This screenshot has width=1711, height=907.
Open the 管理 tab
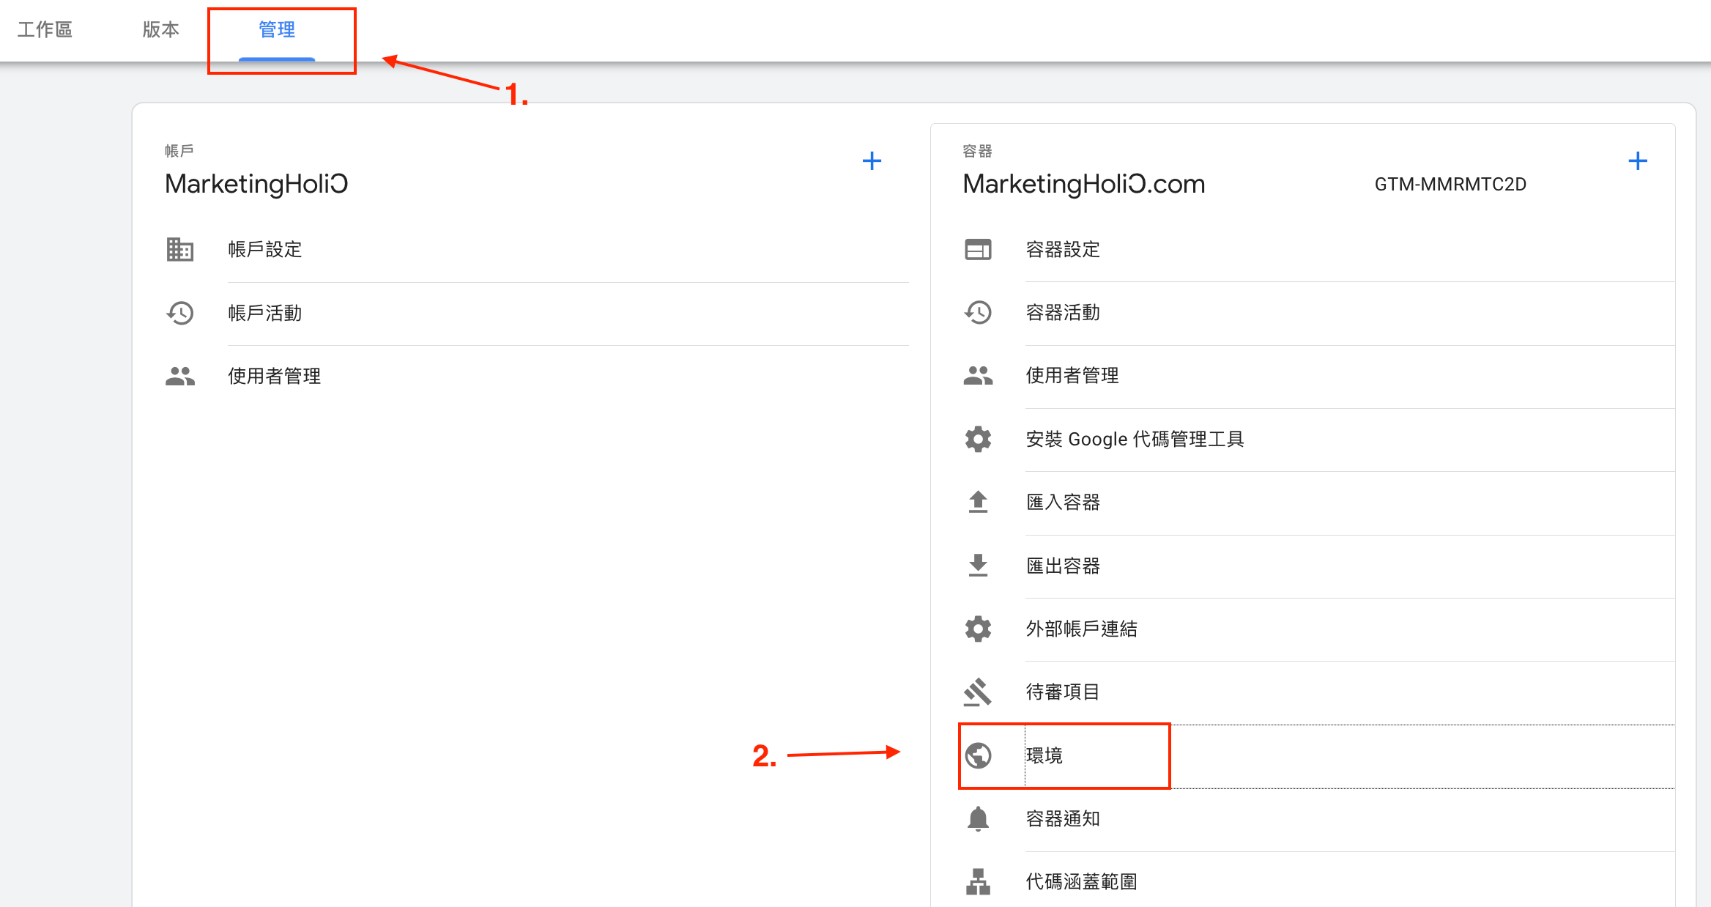(277, 30)
